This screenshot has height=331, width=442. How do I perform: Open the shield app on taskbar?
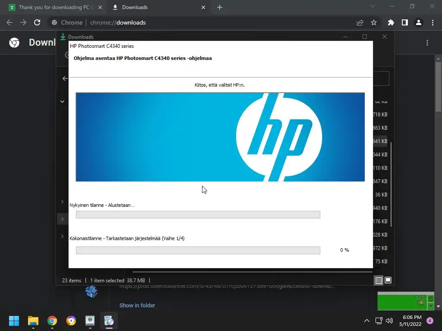tap(71, 321)
